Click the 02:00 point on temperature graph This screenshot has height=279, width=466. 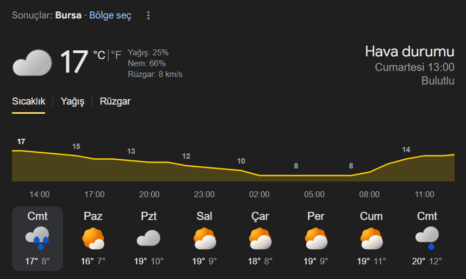[x=259, y=175]
